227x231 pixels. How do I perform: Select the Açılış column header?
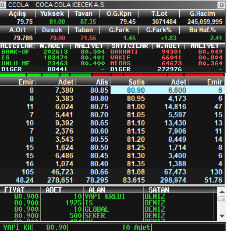[17, 13]
